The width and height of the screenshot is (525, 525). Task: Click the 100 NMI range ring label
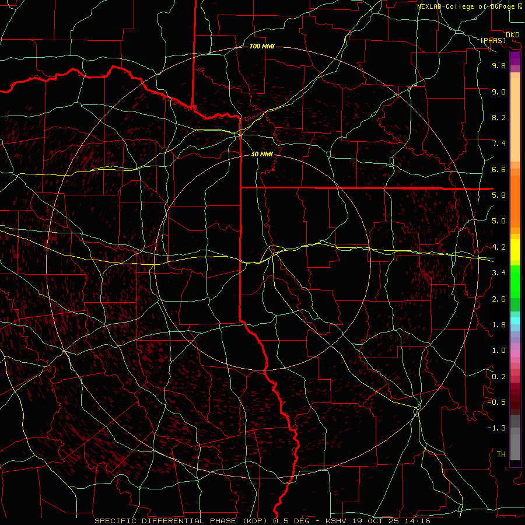(x=262, y=46)
